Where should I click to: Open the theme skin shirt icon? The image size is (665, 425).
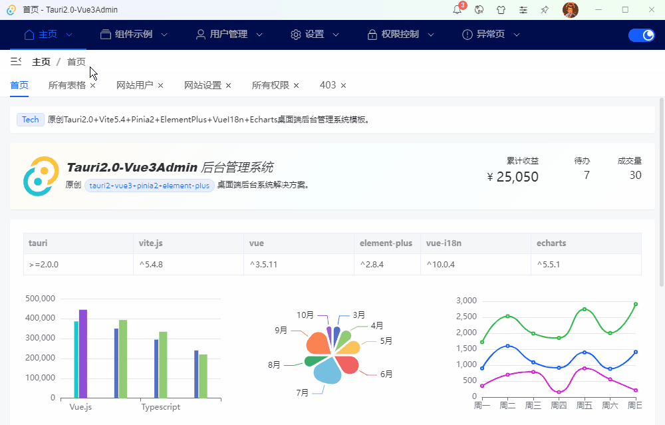(501, 10)
